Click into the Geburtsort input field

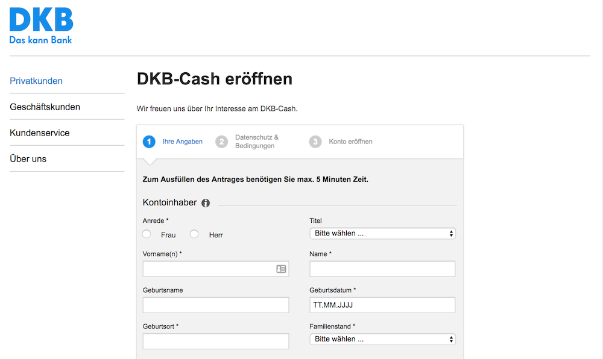(216, 342)
